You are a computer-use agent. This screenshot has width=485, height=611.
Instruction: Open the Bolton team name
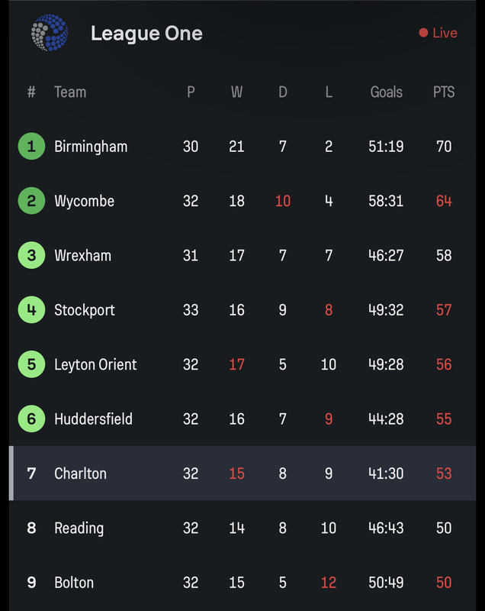coord(74,583)
